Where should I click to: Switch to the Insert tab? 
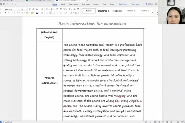tap(63, 4)
